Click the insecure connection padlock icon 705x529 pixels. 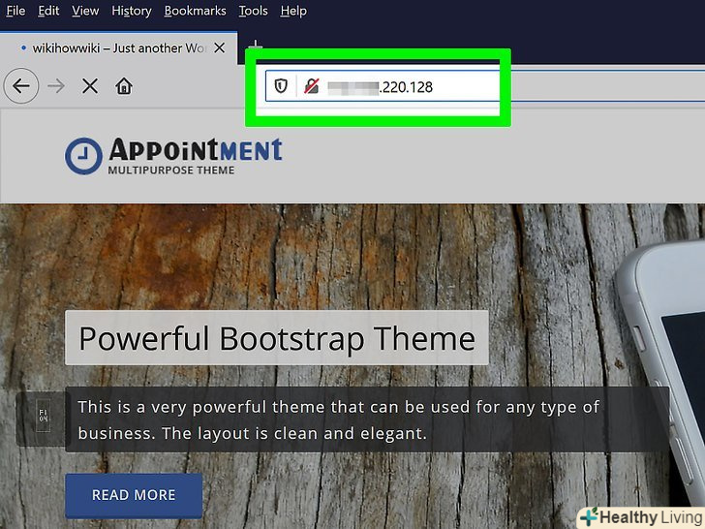pyautogui.click(x=311, y=86)
